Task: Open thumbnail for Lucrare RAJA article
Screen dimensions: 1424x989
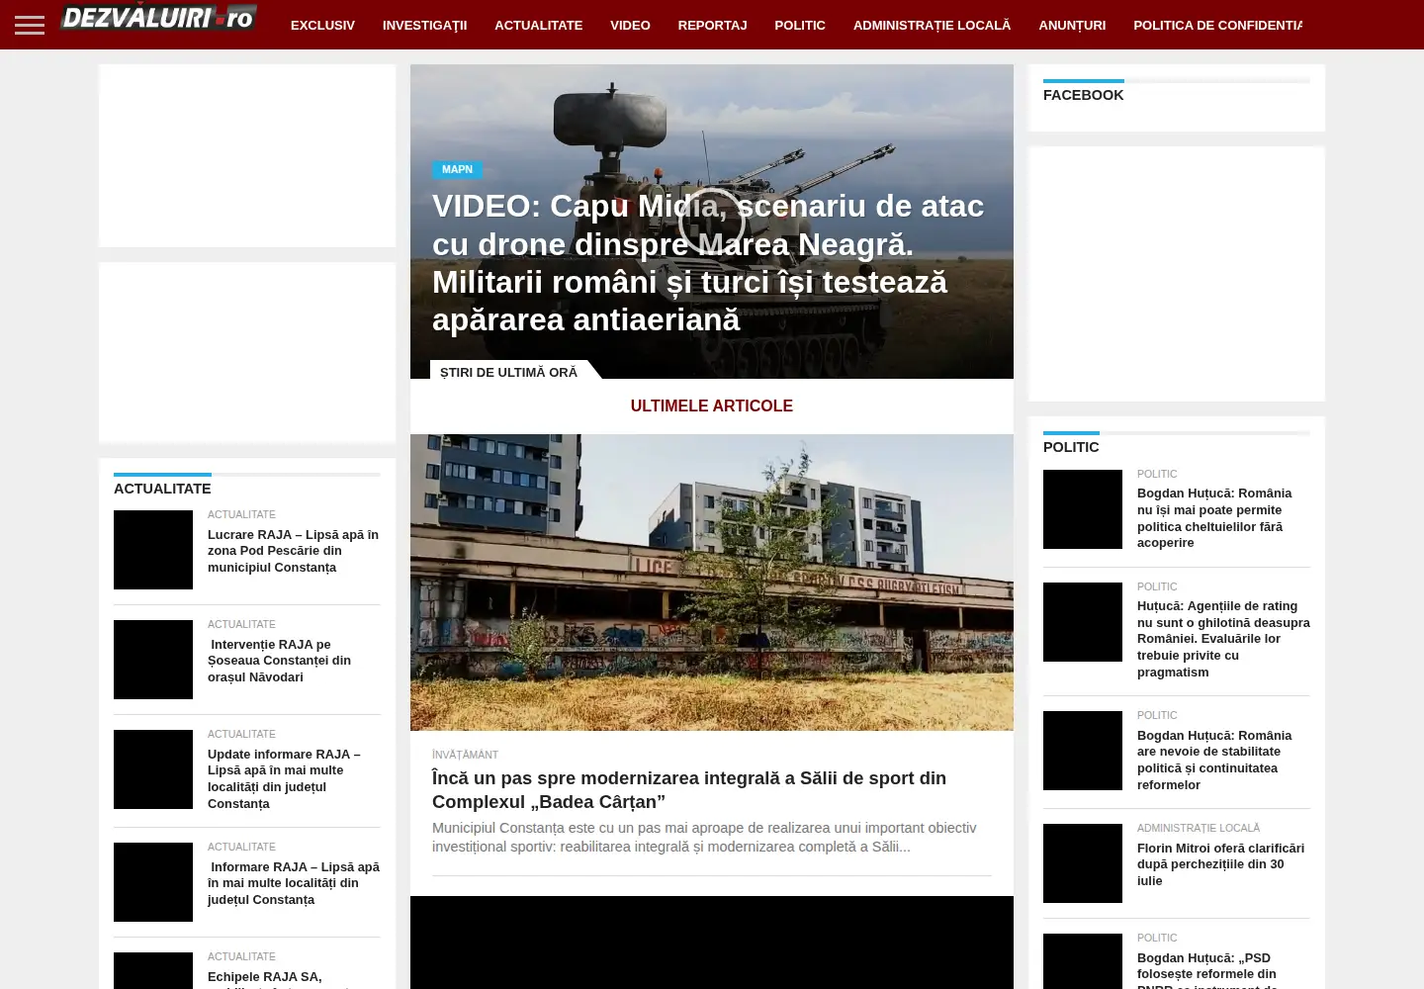Action: pyautogui.click(x=153, y=550)
